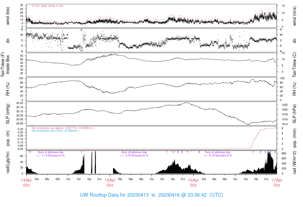
Task: Select the 'pcp. (mm)' axis label
Action: coord(294,138)
